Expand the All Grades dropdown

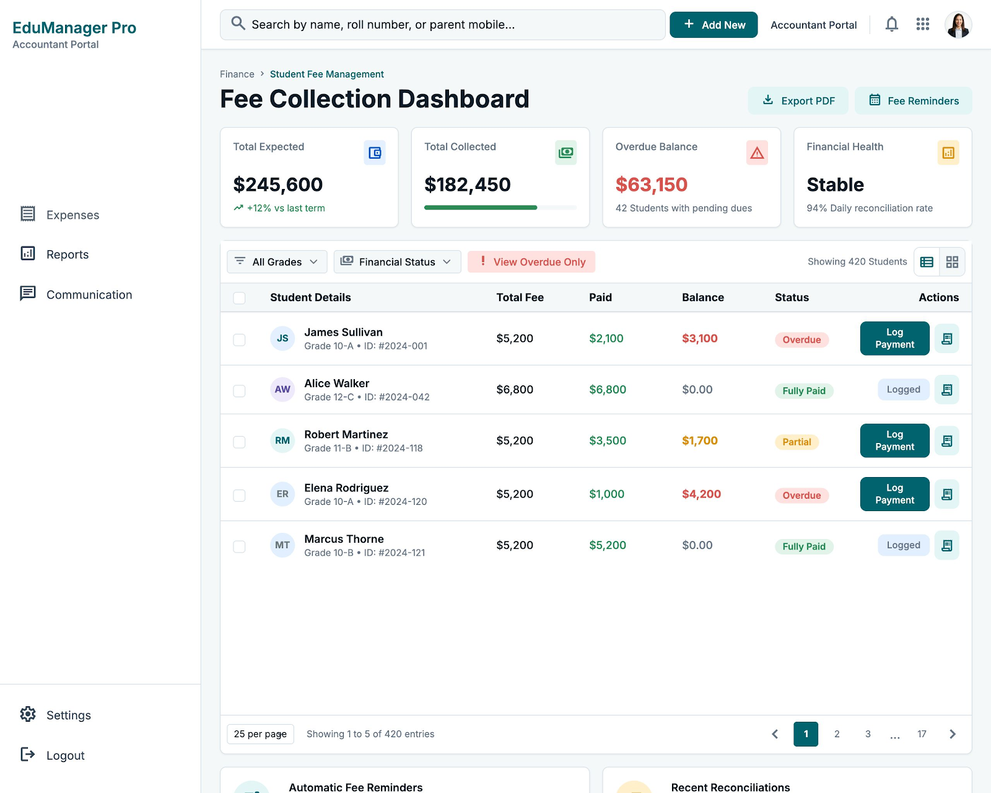click(x=277, y=262)
